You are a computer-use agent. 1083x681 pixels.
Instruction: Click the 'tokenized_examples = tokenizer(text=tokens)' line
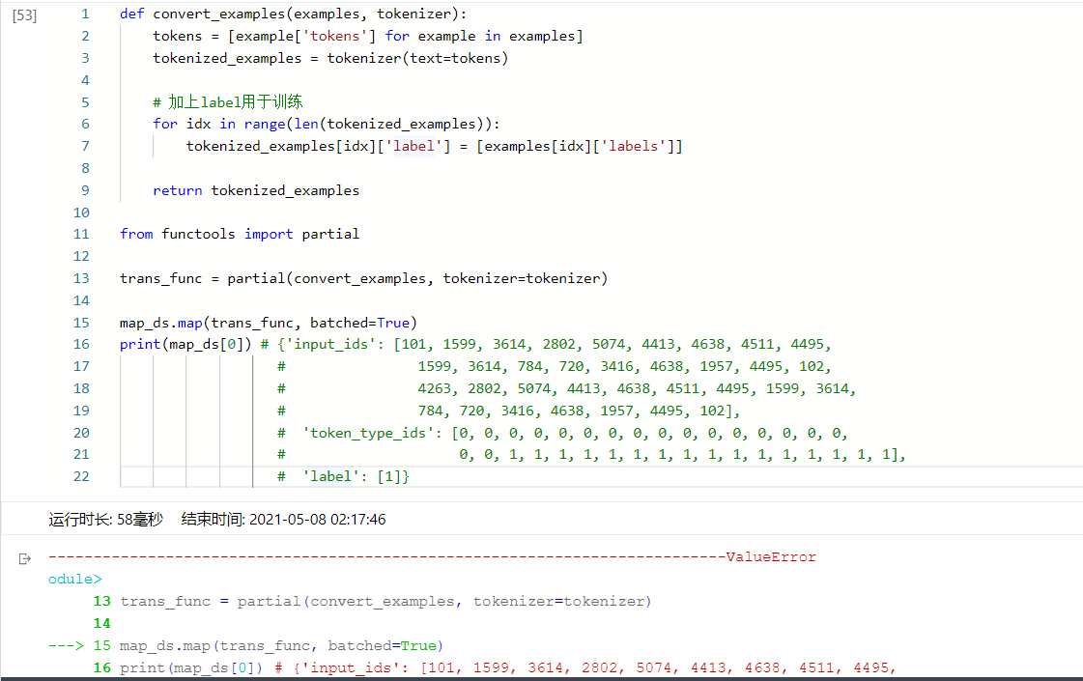[330, 58]
